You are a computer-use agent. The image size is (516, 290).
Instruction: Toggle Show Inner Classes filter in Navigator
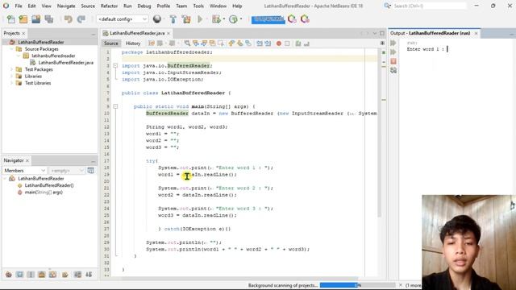(x=52, y=275)
